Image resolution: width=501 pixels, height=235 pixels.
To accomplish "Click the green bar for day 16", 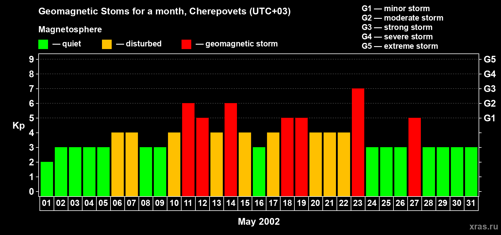I will tap(259, 172).
